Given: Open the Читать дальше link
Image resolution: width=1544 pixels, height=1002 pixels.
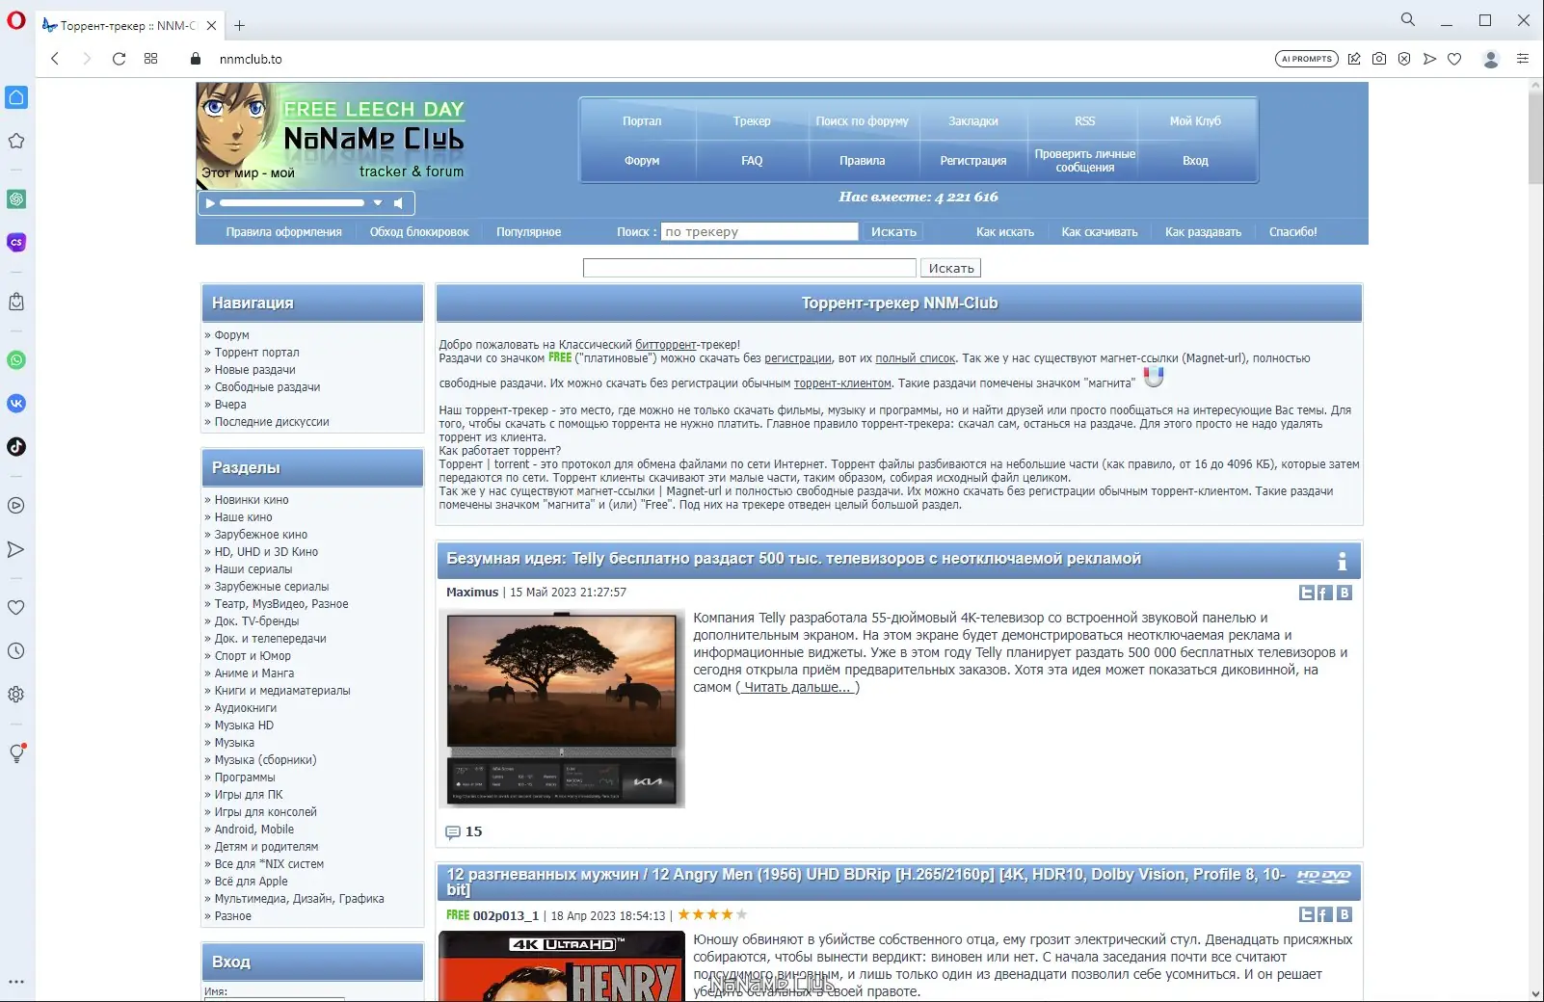Looking at the screenshot, I should point(797,687).
